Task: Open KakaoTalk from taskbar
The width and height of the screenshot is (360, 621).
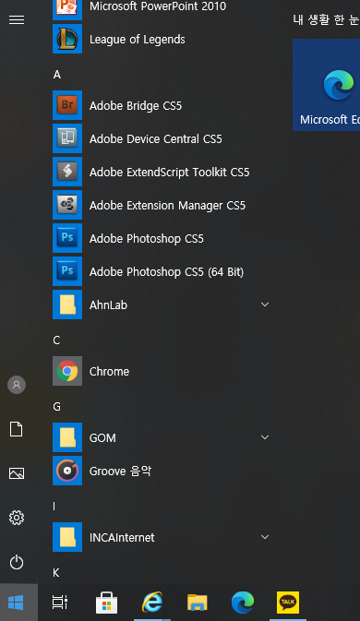Action: [x=288, y=603]
